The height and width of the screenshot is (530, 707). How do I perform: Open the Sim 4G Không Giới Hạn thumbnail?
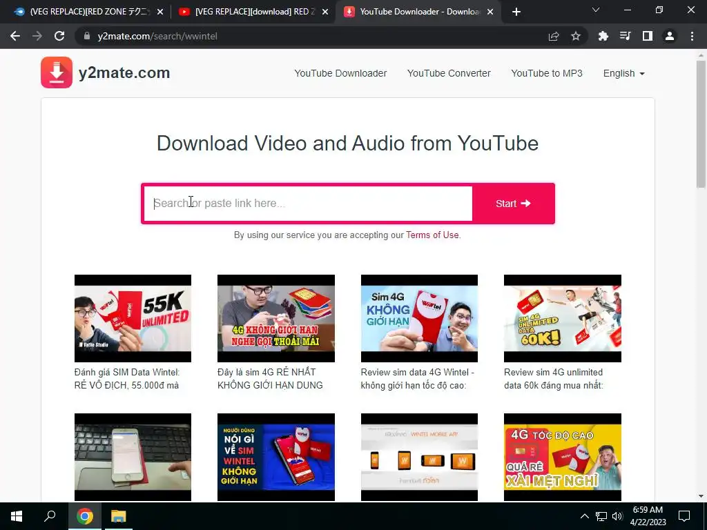(419, 318)
